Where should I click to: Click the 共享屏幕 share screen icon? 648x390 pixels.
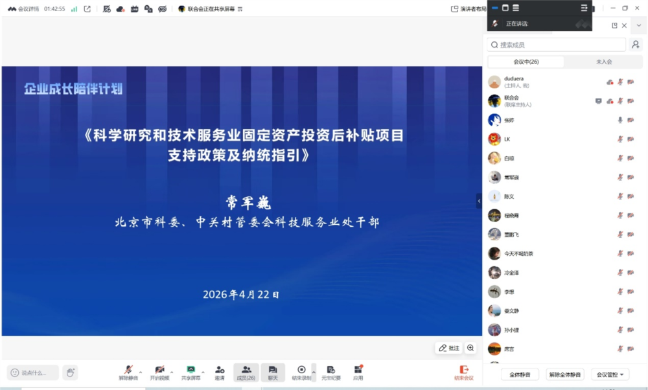[x=190, y=369]
